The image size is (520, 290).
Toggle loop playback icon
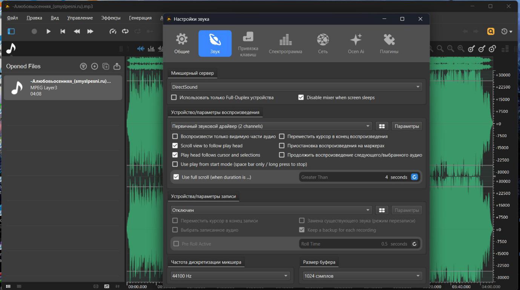pyautogui.click(x=125, y=31)
